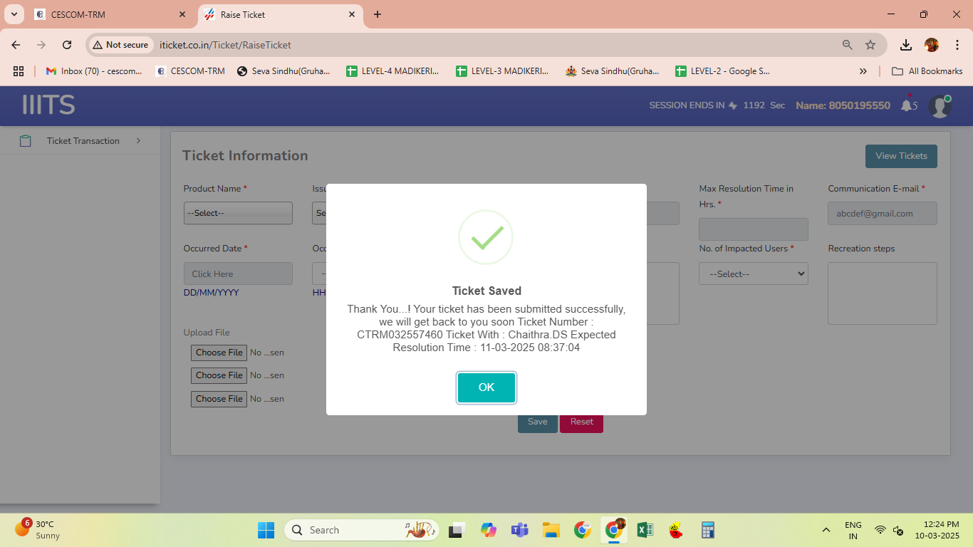Open the browser downloads icon

[x=906, y=45]
